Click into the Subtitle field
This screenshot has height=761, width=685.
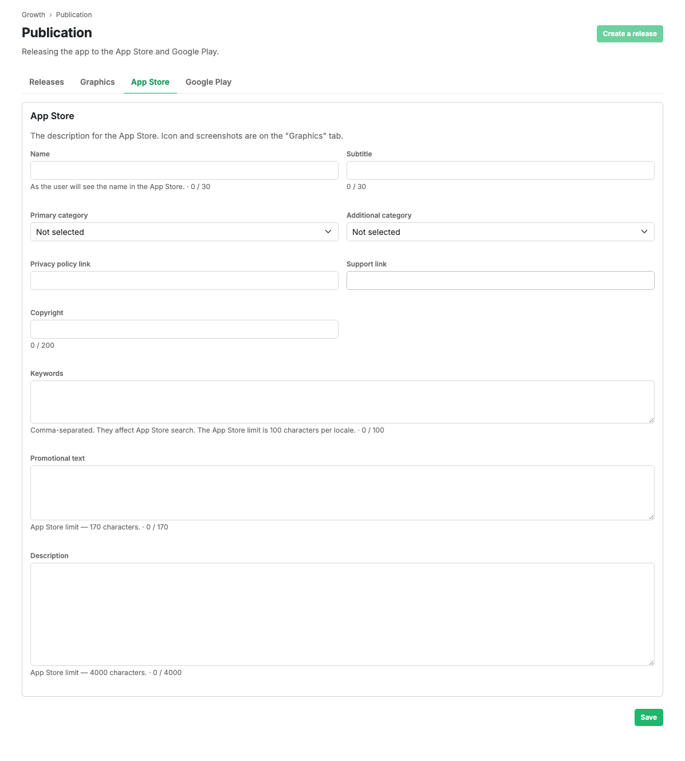point(501,170)
